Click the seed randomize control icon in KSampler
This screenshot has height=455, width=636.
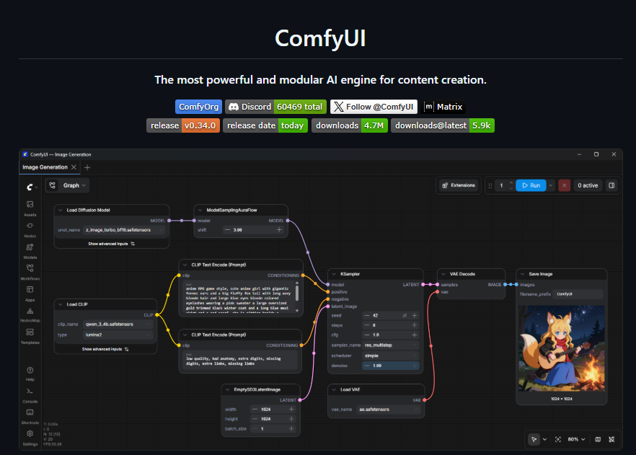pos(405,316)
